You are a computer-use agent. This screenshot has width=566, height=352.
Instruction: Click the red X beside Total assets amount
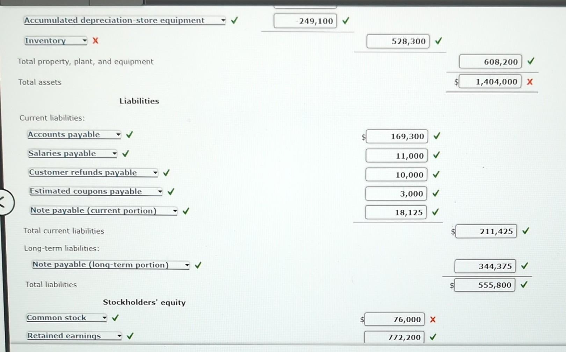click(530, 82)
